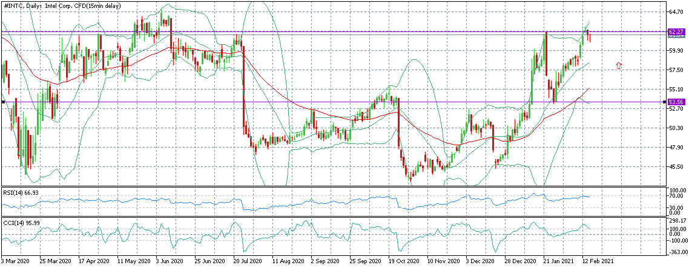The image size is (692, 268).
Task: Click the -363.00 value on CCI scale
Action: (x=677, y=252)
